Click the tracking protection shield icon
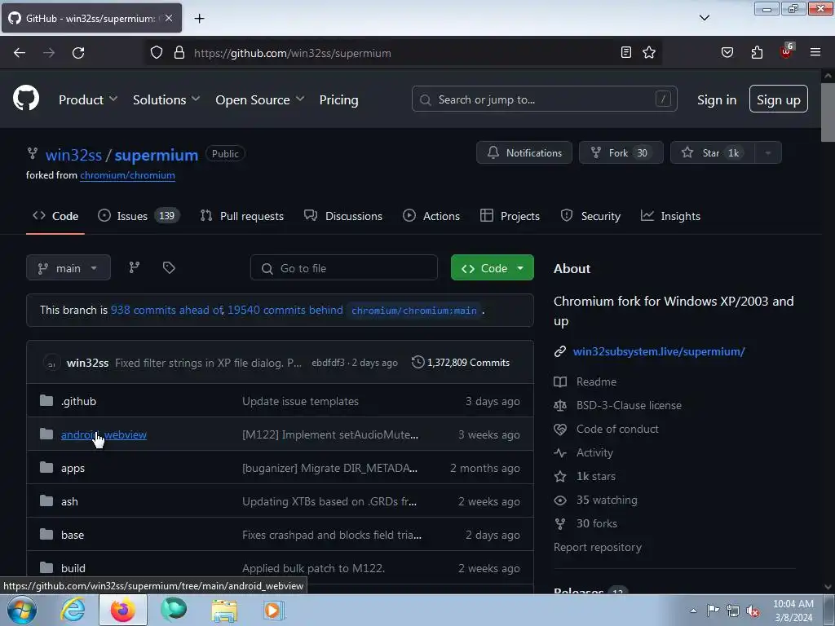 coord(156,53)
